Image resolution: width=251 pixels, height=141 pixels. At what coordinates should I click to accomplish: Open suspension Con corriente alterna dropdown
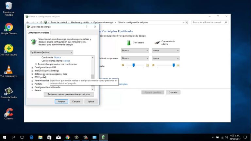point(165,58)
